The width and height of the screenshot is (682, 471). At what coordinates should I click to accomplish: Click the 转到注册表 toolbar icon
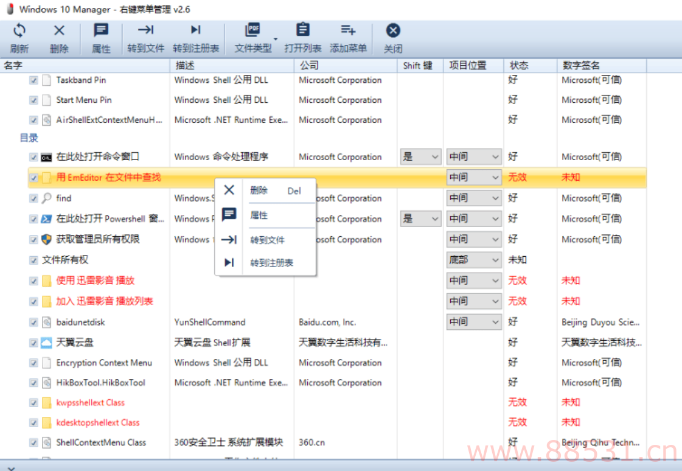tap(196, 30)
